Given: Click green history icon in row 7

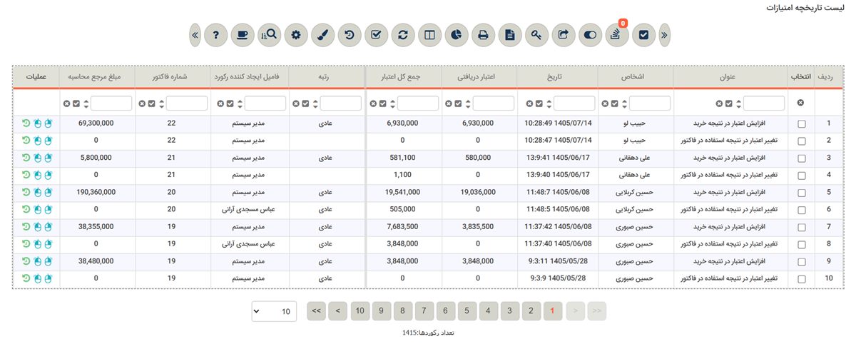Looking at the screenshot, I should tap(26, 226).
